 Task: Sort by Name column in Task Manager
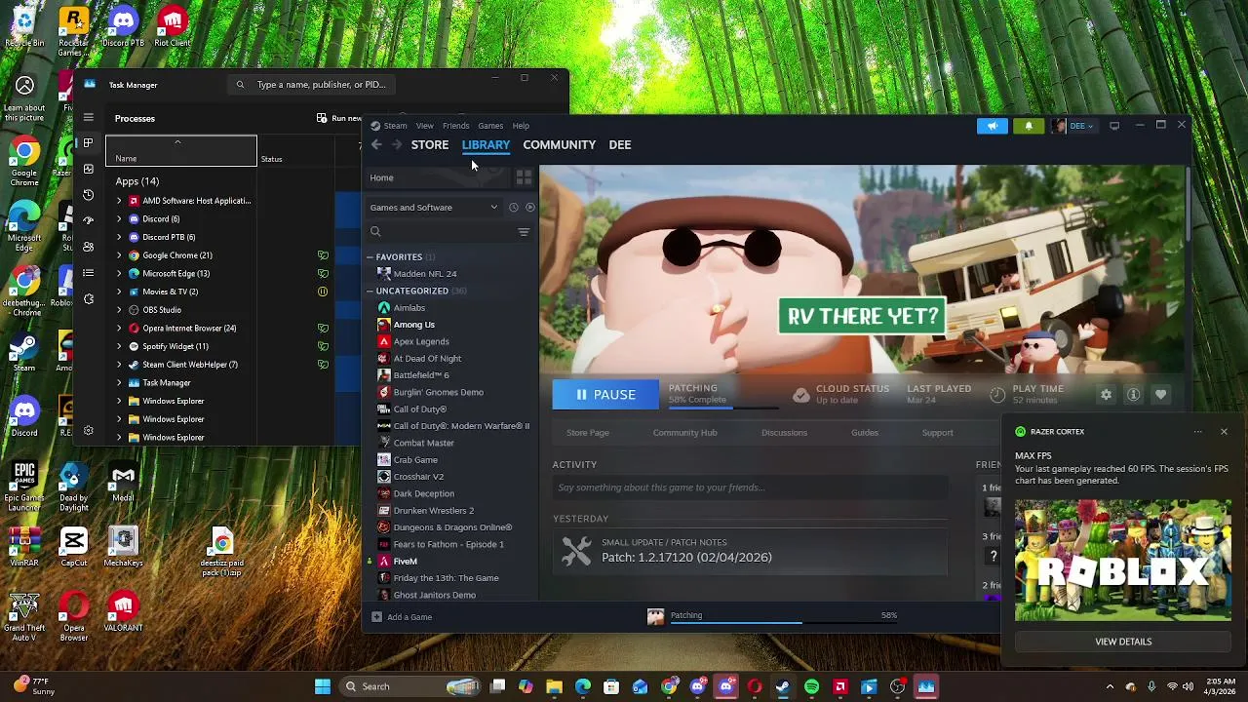tap(181, 151)
